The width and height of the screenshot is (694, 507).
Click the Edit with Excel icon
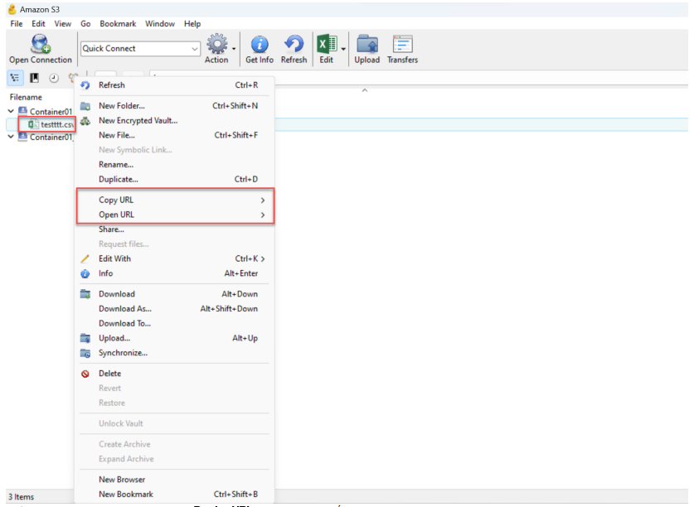click(325, 46)
